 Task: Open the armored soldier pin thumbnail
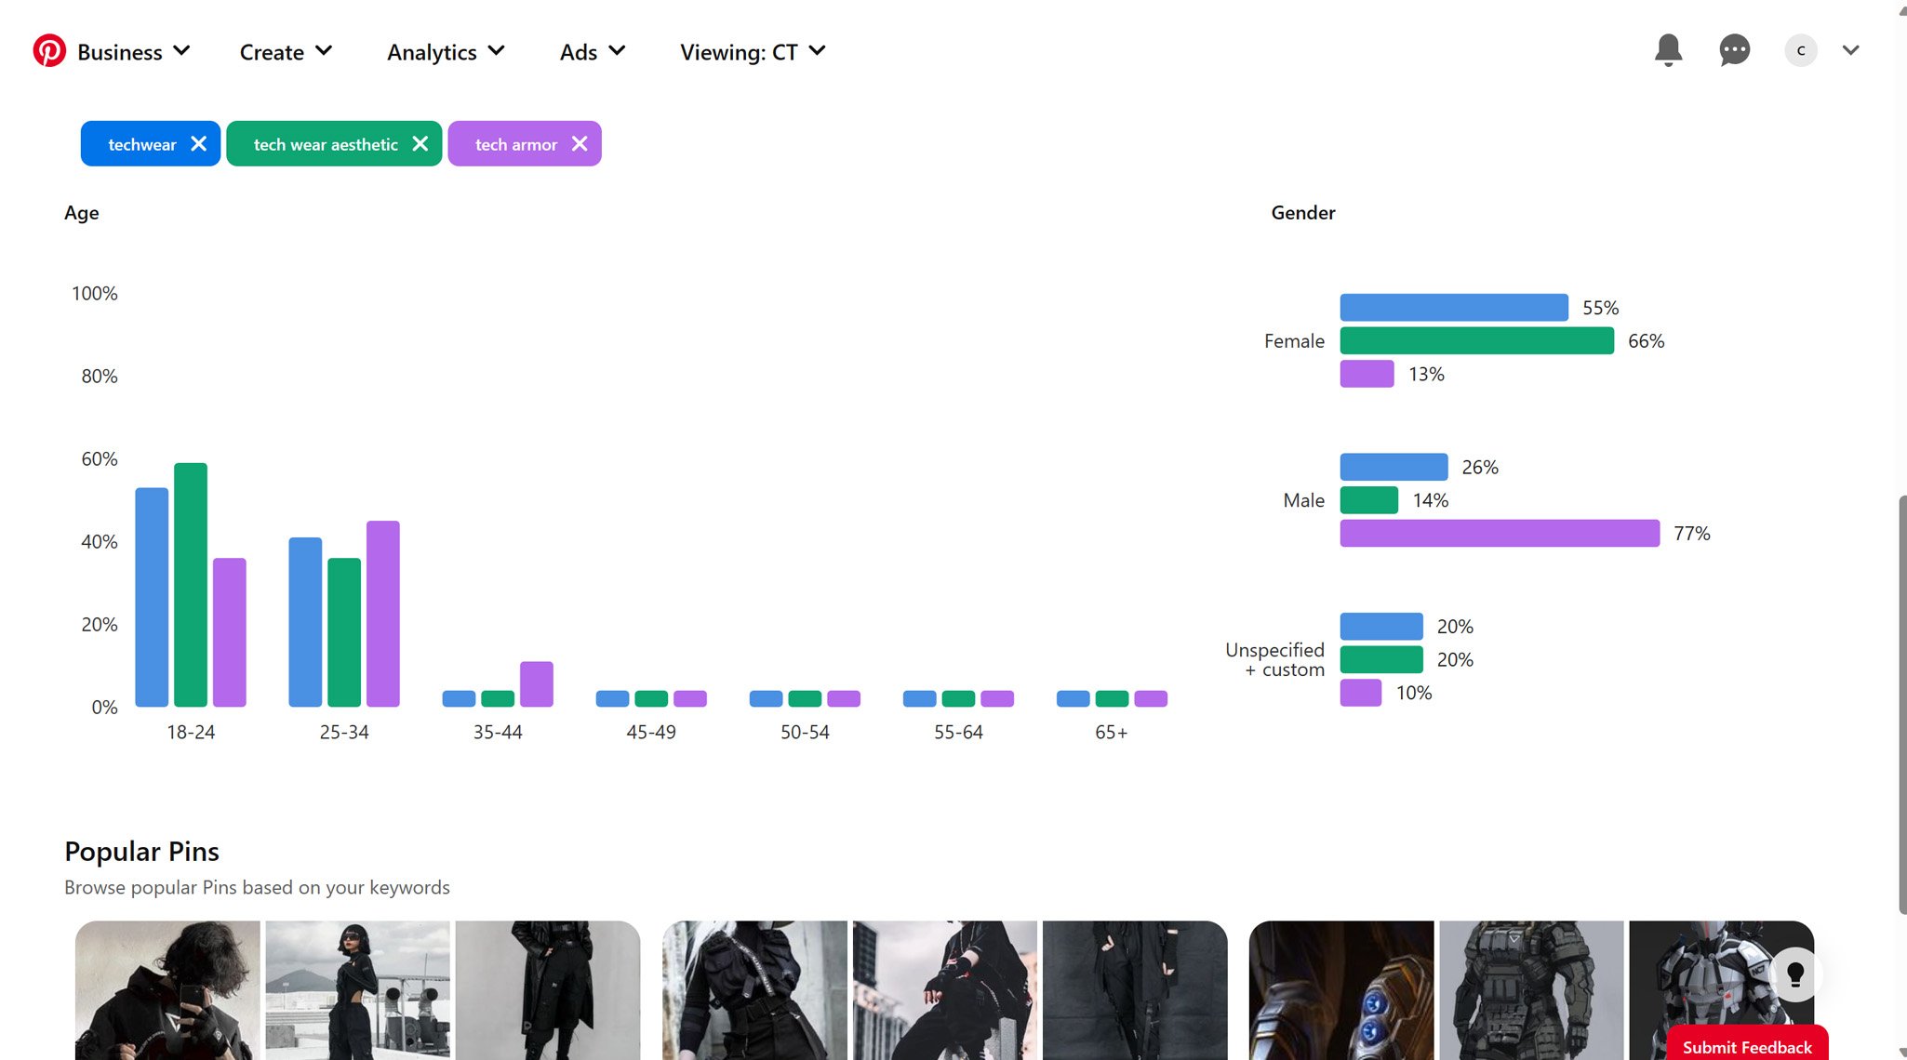(1530, 989)
